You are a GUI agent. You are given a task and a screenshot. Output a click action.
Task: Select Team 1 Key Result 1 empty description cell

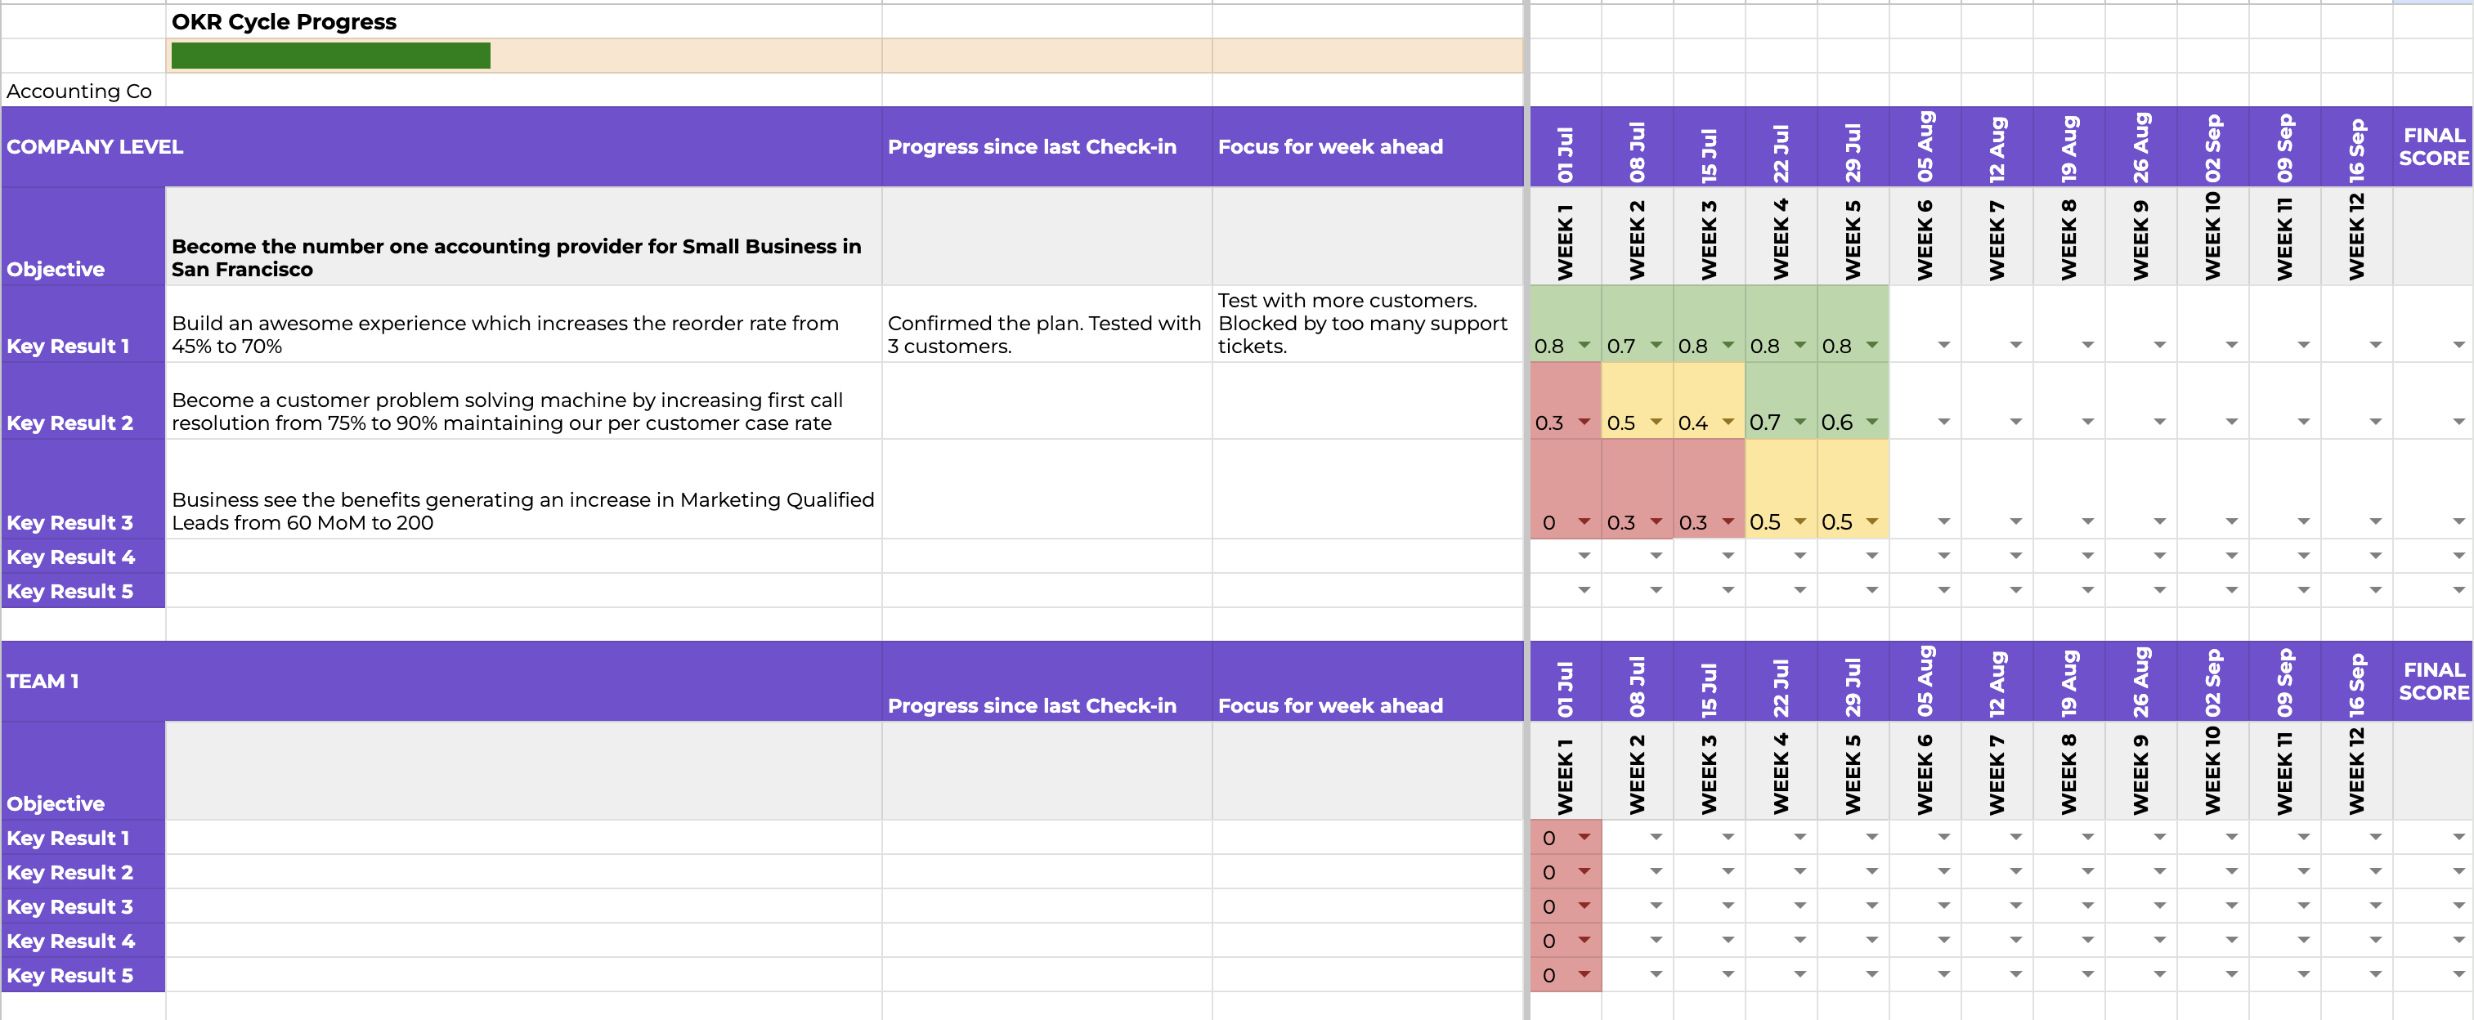(523, 837)
